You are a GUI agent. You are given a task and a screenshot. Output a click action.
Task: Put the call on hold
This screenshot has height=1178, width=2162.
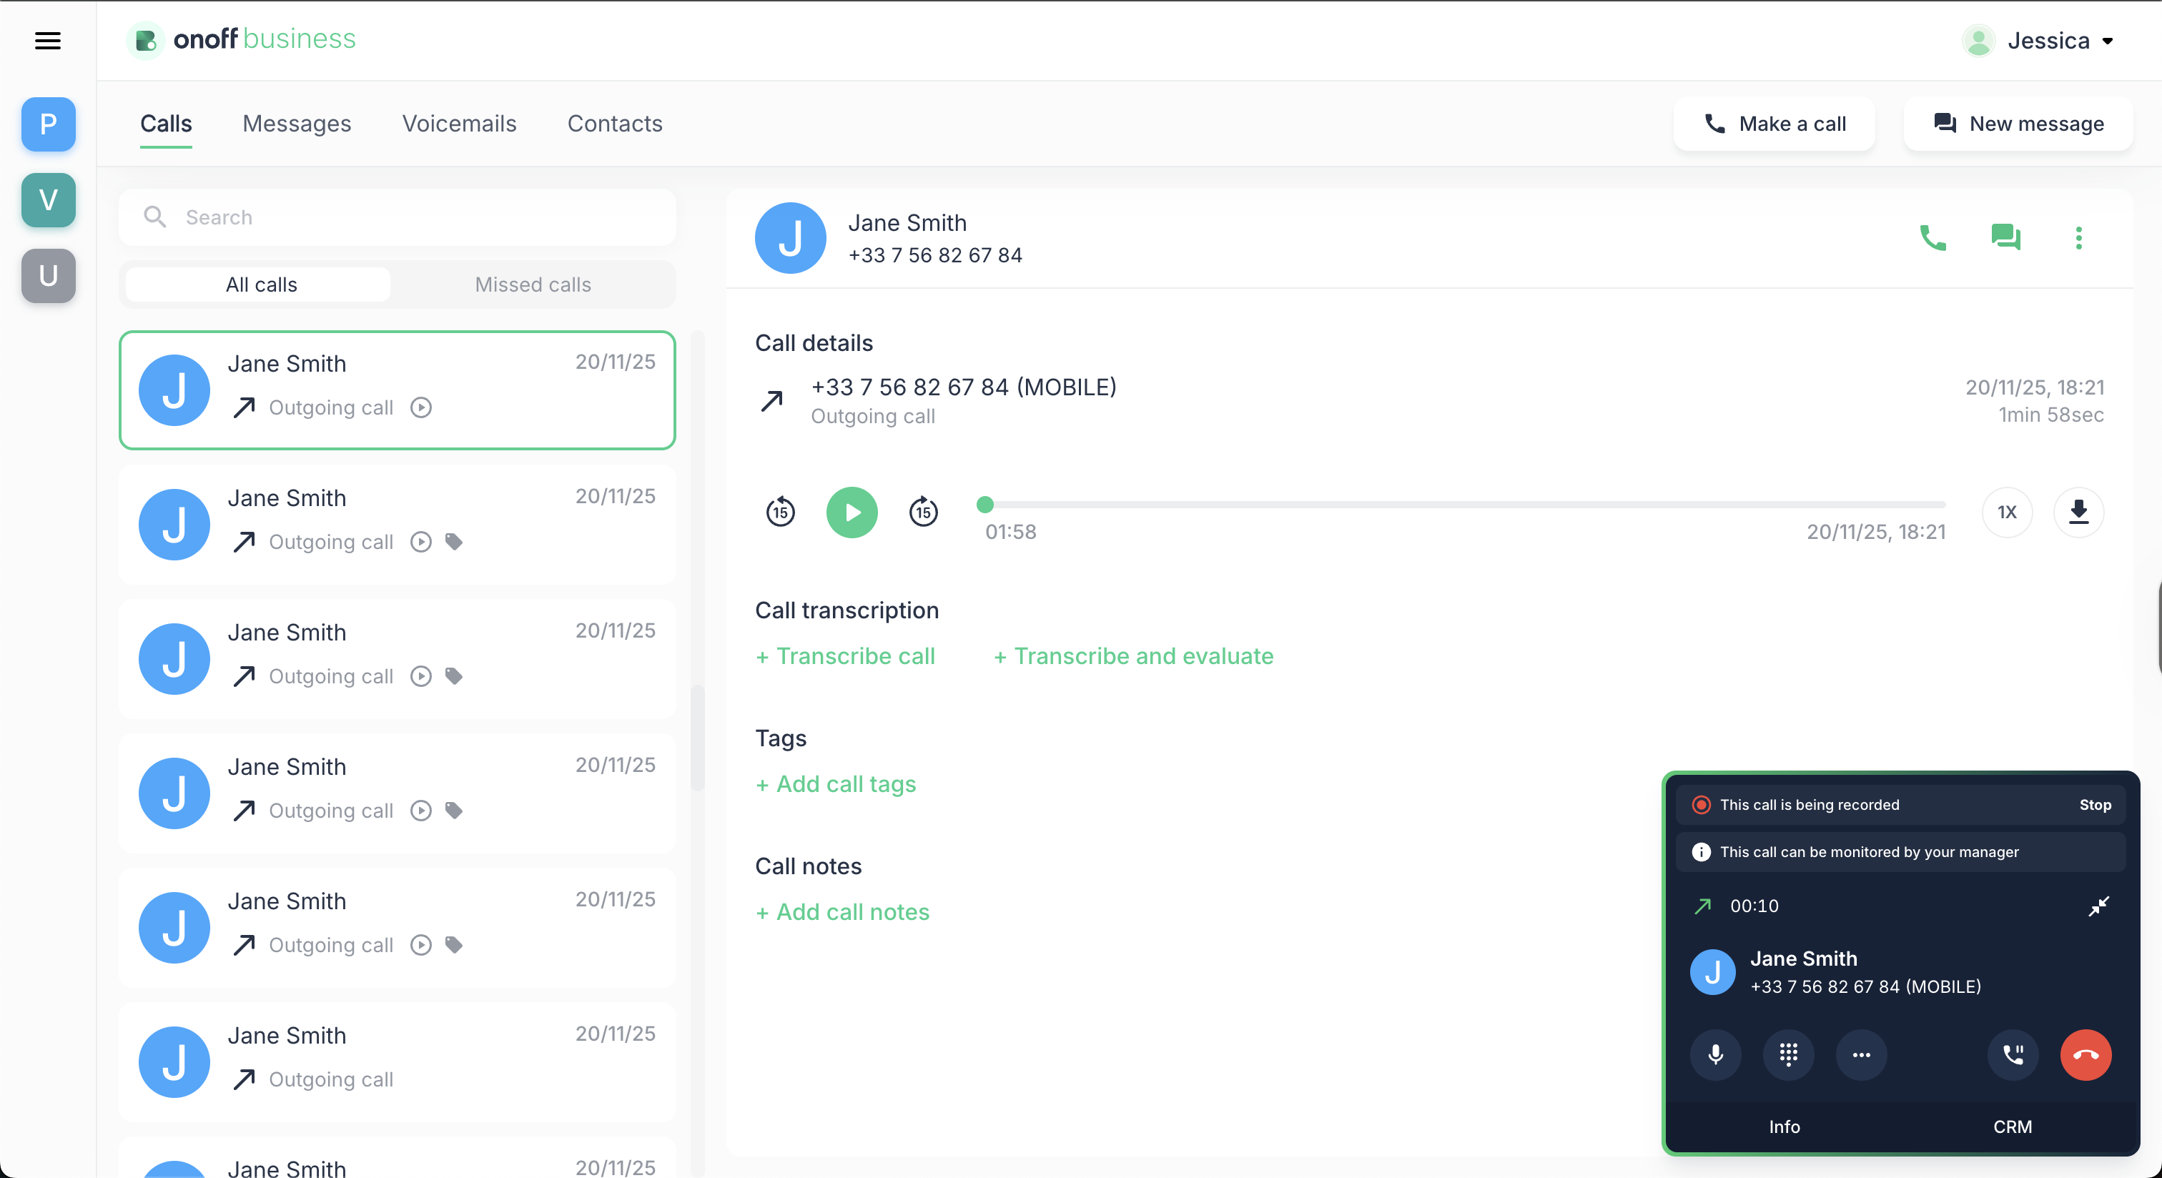[2013, 1054]
